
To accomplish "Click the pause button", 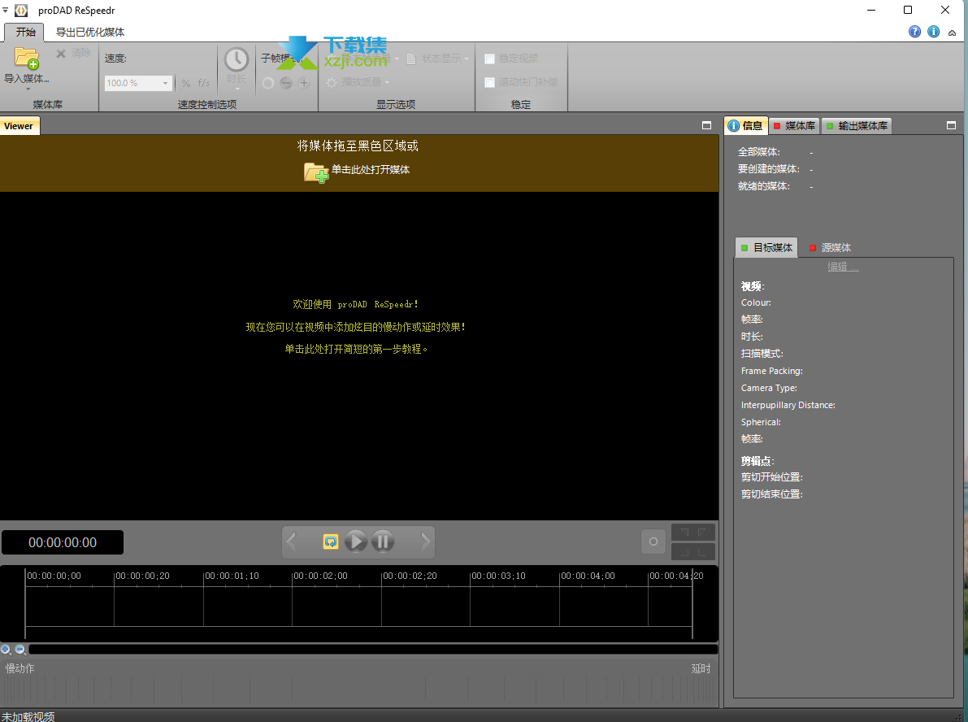I will (383, 541).
